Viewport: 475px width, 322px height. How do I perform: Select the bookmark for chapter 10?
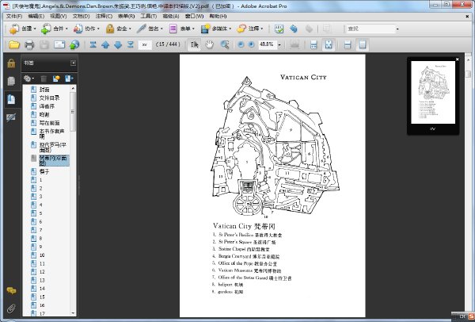pos(42,255)
